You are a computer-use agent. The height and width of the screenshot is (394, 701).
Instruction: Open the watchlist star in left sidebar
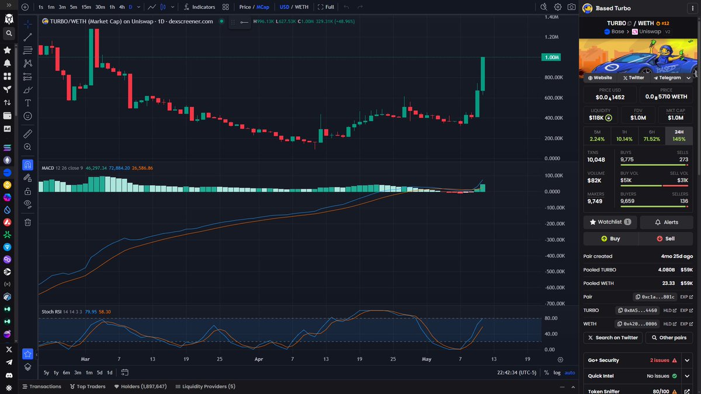click(x=8, y=50)
